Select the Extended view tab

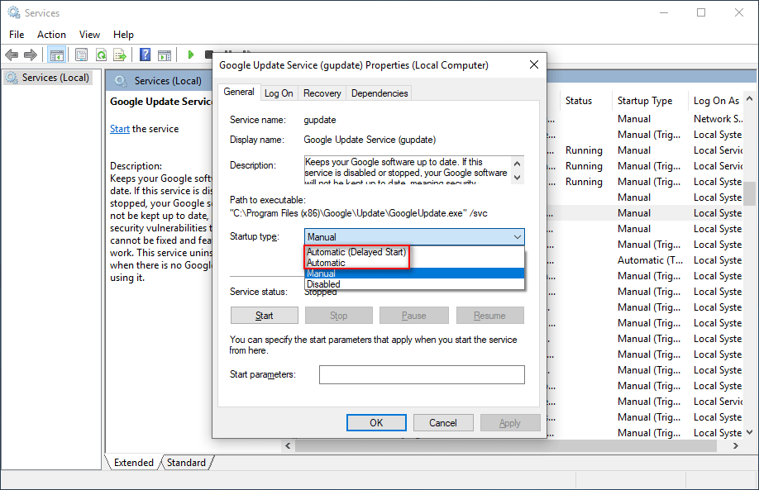[x=134, y=463]
